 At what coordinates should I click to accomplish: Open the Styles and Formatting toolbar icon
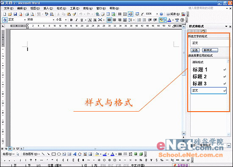coord(5,19)
